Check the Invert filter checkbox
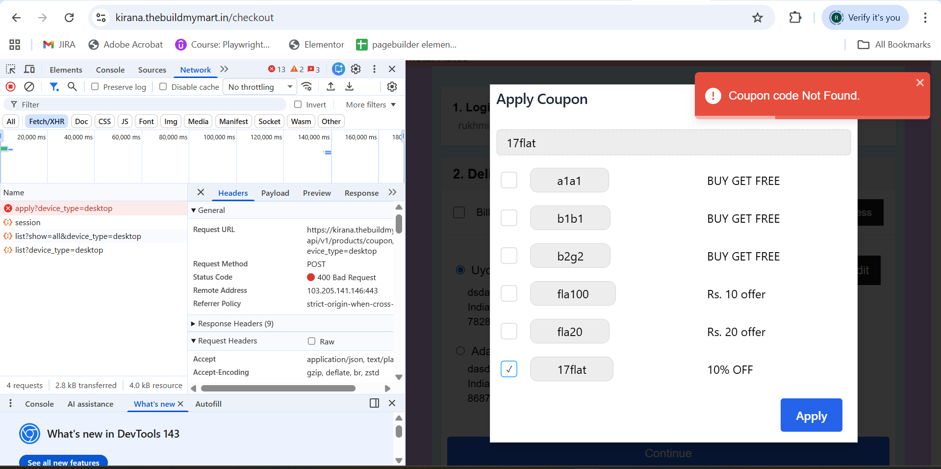The width and height of the screenshot is (941, 469). 298,104
